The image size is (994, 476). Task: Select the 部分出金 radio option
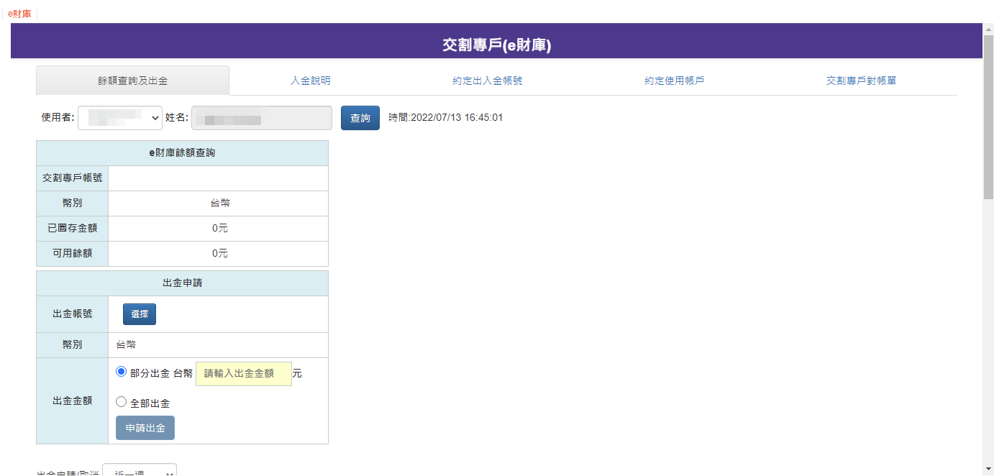tap(122, 372)
